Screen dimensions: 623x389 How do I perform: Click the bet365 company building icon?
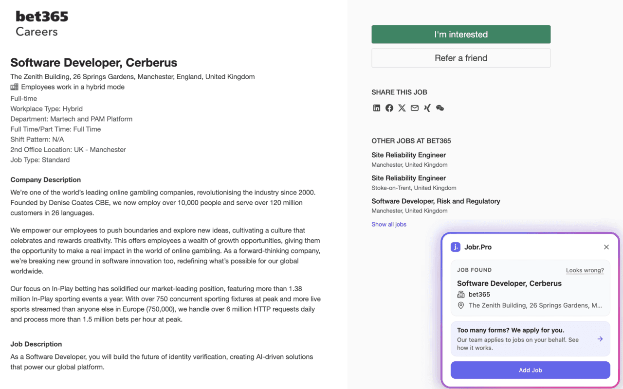pyautogui.click(x=461, y=295)
